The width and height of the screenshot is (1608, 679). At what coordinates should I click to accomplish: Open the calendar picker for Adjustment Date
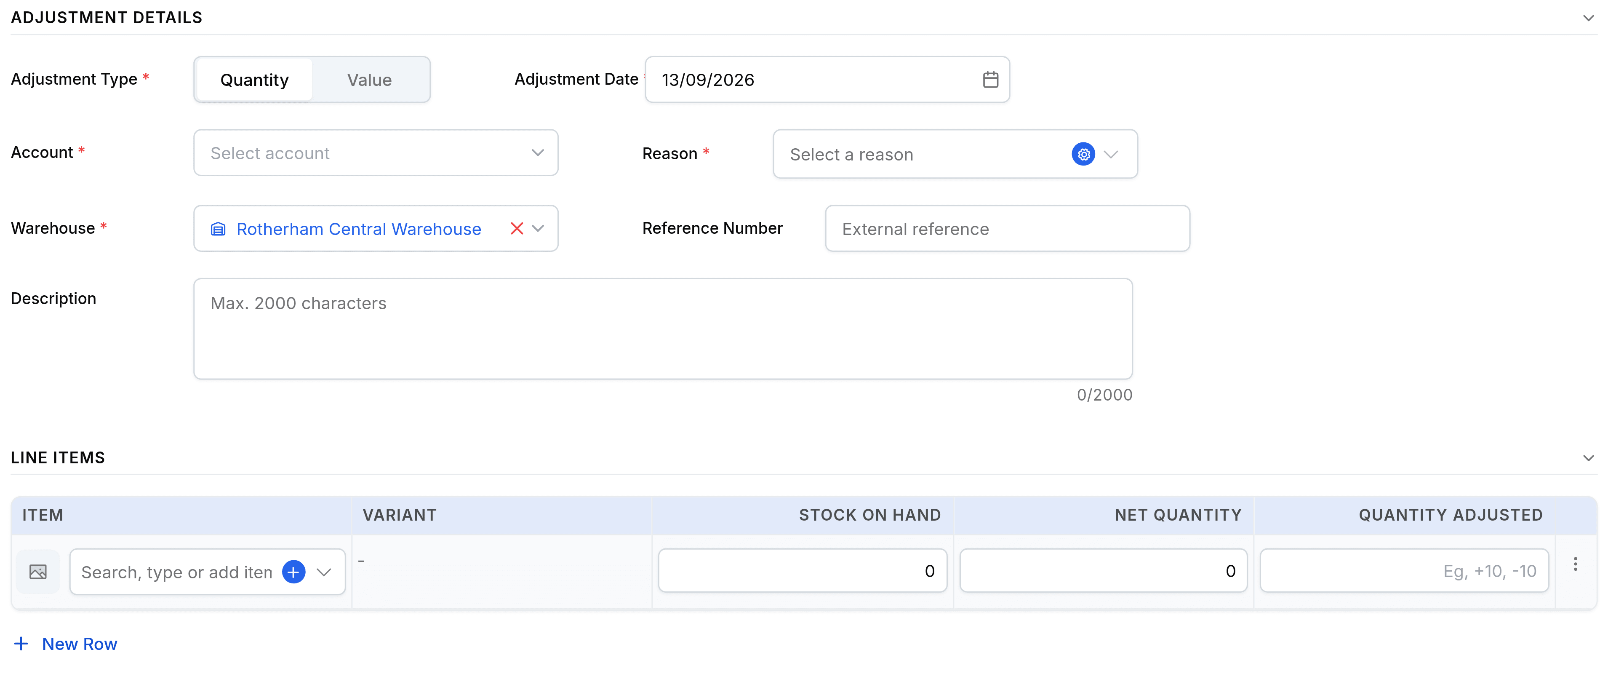[x=990, y=80]
